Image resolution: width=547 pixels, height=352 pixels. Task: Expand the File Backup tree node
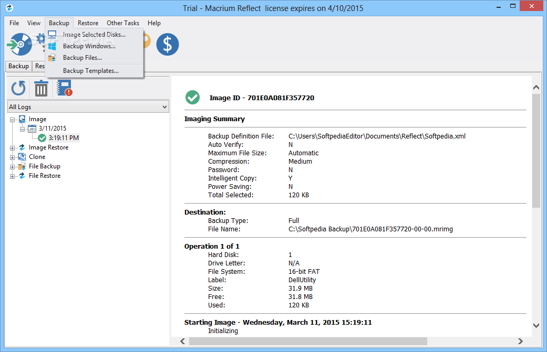pos(12,167)
